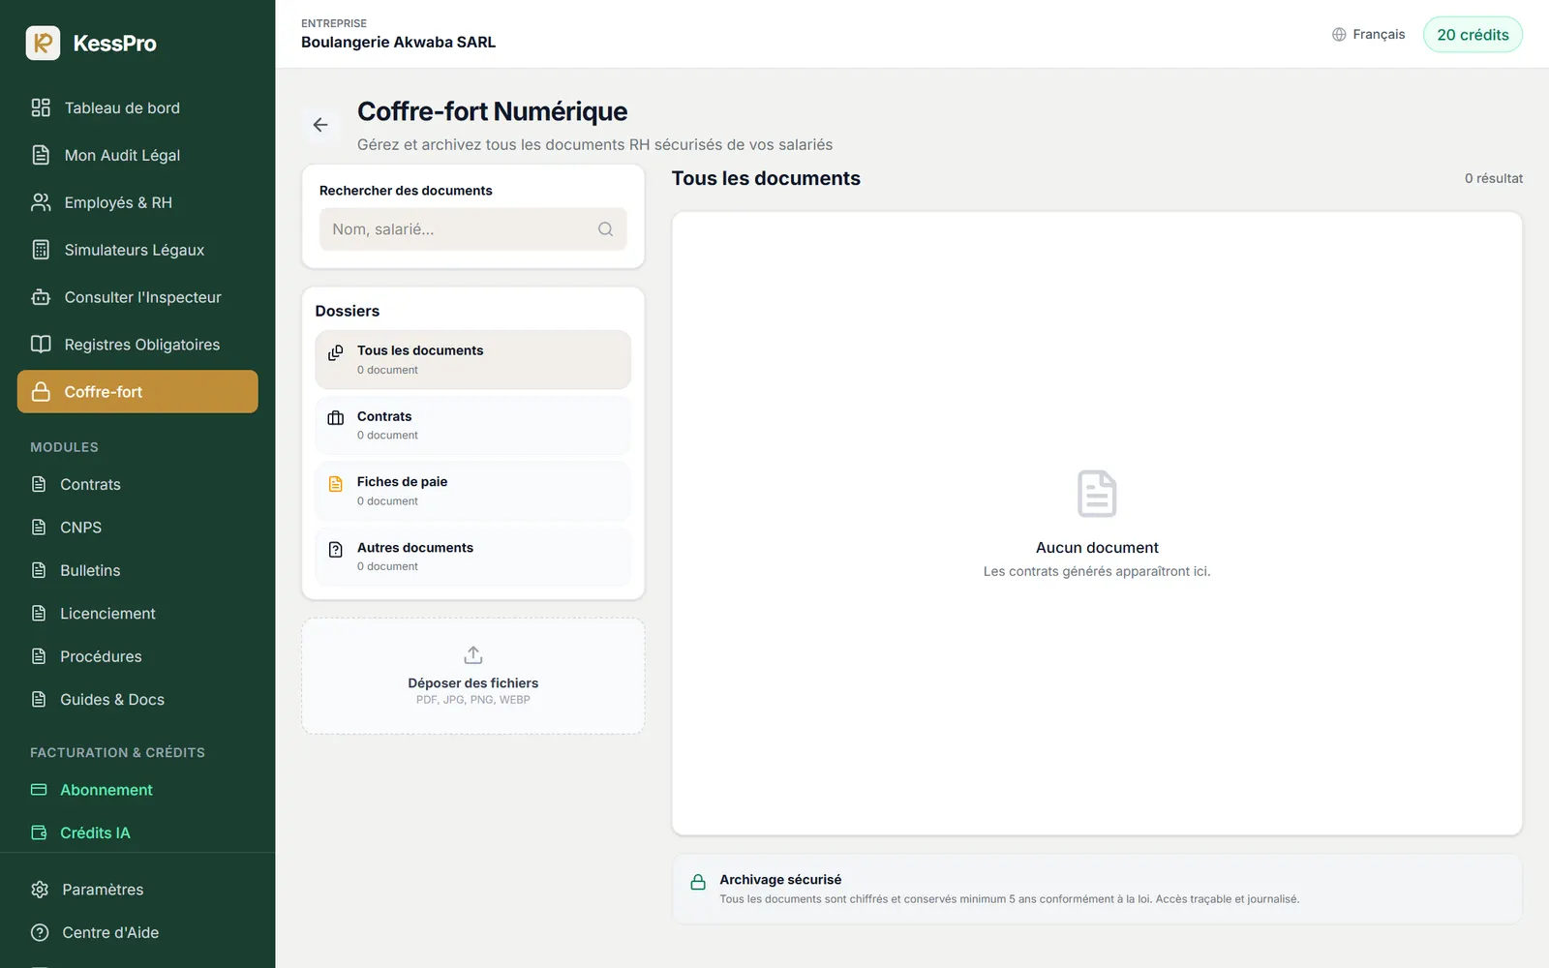Image resolution: width=1549 pixels, height=968 pixels.
Task: Click the Centre d'Aide question icon
Action: [x=40, y=933]
